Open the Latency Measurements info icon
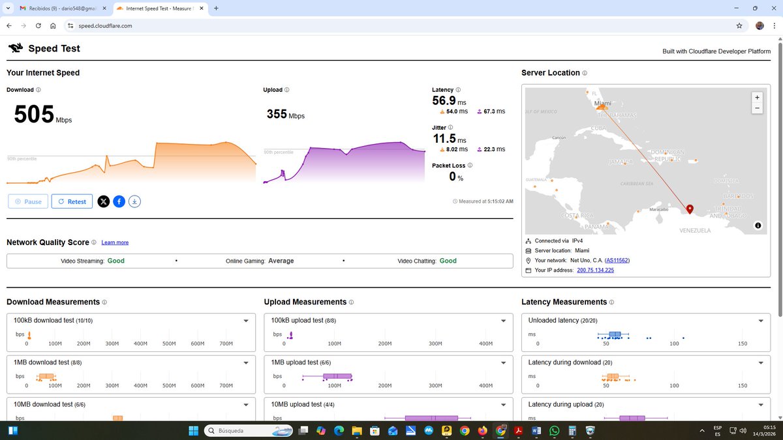 (613, 302)
